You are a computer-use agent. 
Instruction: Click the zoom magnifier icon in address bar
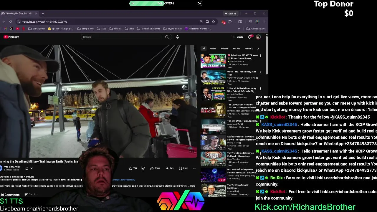(201, 21)
